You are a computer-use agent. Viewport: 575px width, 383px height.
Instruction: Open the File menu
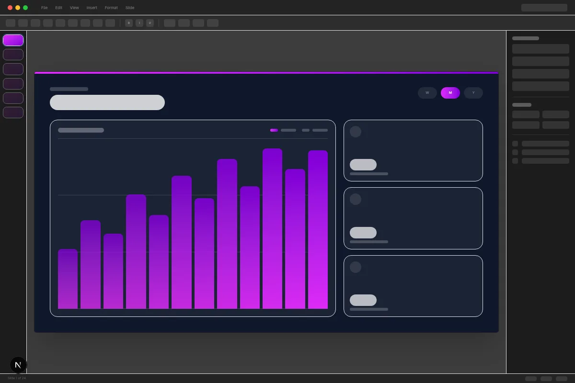tap(44, 8)
